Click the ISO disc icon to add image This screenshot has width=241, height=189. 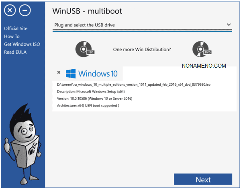(84, 50)
